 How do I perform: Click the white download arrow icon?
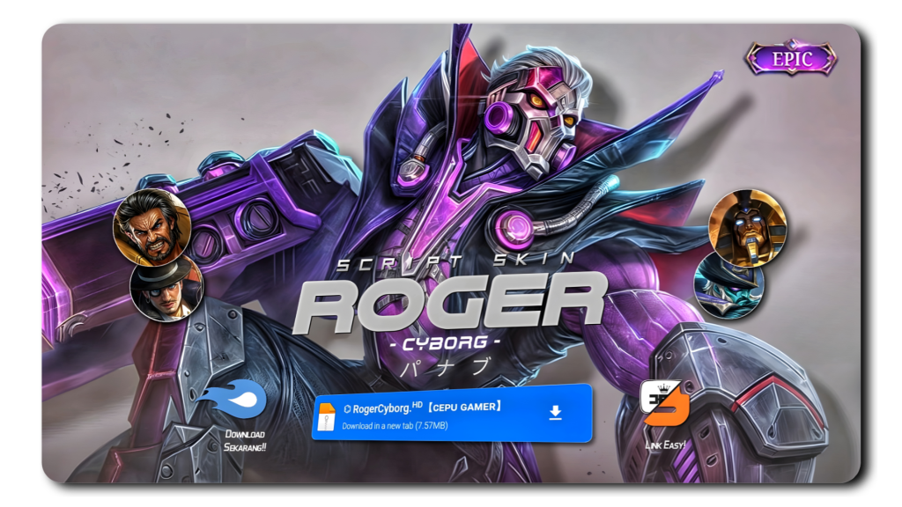(555, 413)
